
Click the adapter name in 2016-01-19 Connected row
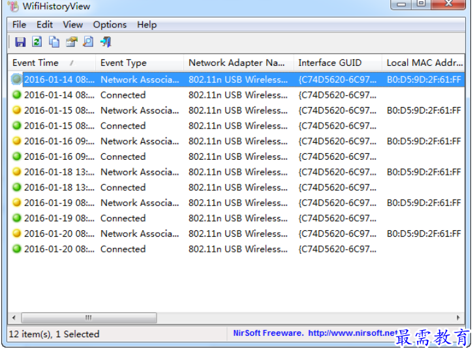(x=238, y=218)
